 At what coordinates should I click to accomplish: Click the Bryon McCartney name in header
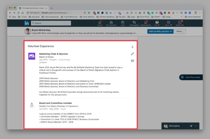41,30
